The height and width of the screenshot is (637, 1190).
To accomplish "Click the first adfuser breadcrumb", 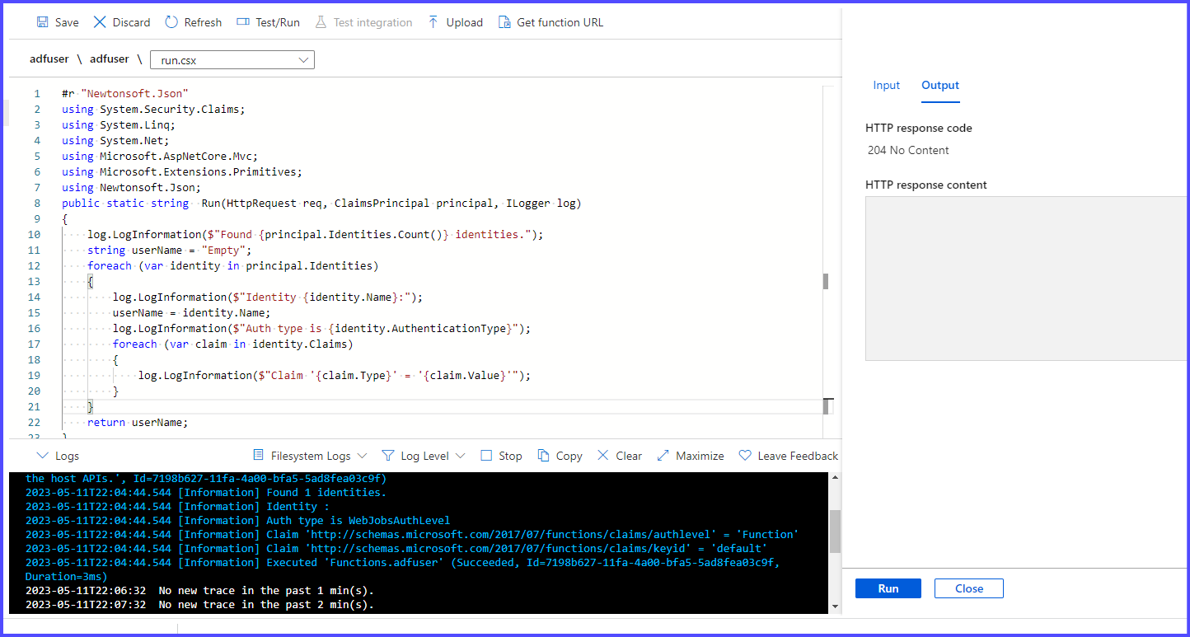I will 49,59.
